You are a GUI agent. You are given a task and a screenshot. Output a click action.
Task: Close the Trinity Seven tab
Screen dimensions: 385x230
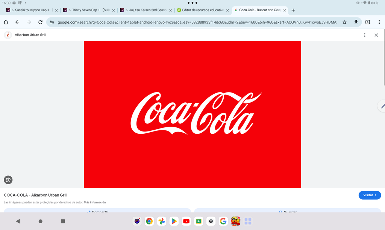point(114,10)
